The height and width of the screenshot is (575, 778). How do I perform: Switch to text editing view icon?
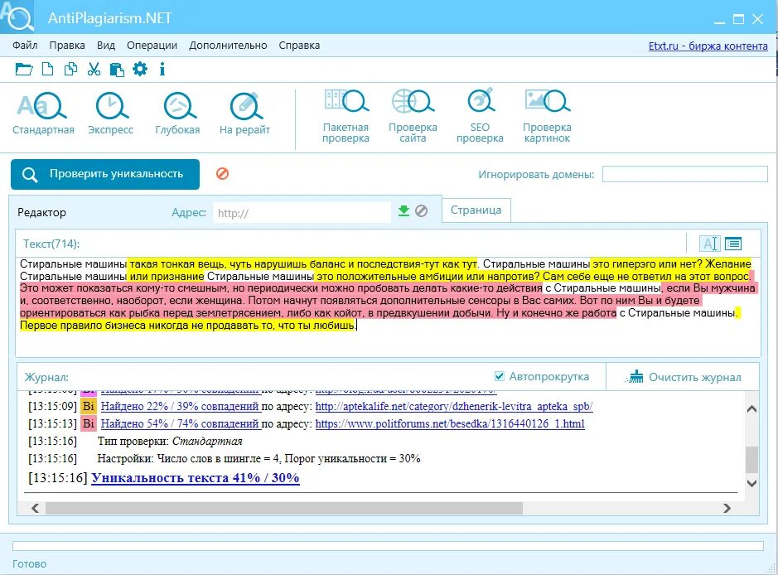pos(709,243)
